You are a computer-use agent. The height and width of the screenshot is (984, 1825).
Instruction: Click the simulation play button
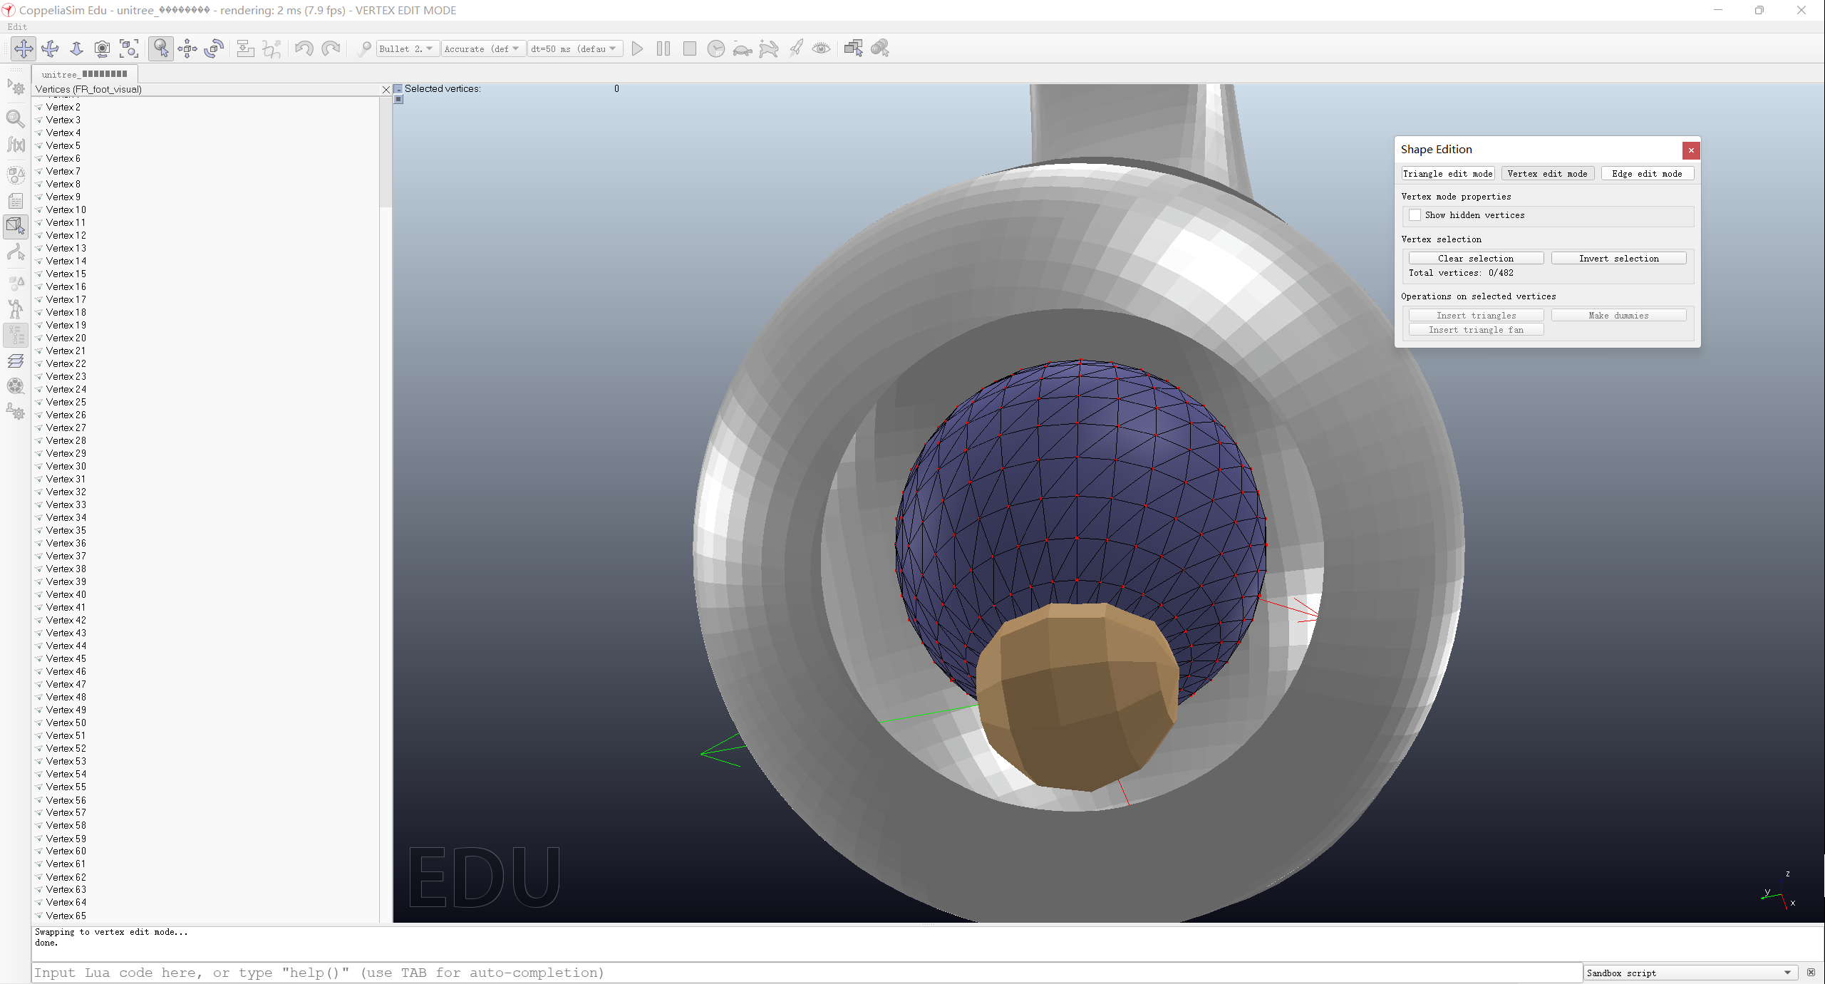click(637, 48)
